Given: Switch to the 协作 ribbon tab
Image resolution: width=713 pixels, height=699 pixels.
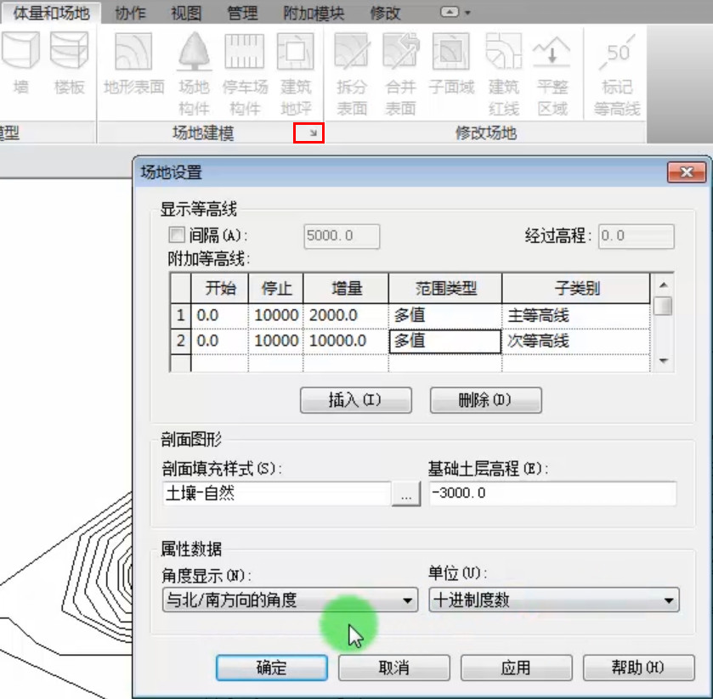Looking at the screenshot, I should coord(130,13).
